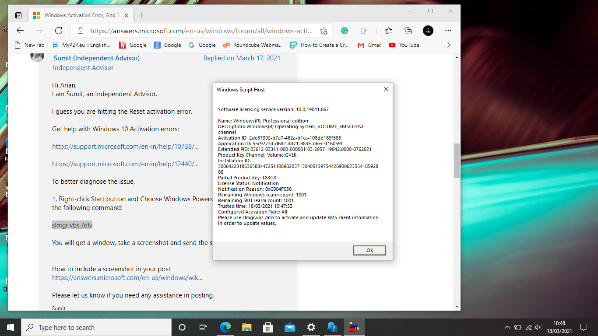
Task: Open Settings gear on taskbar
Action: tap(311, 327)
